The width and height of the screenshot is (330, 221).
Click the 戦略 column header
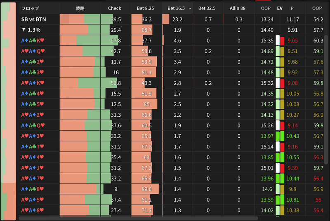80,8
